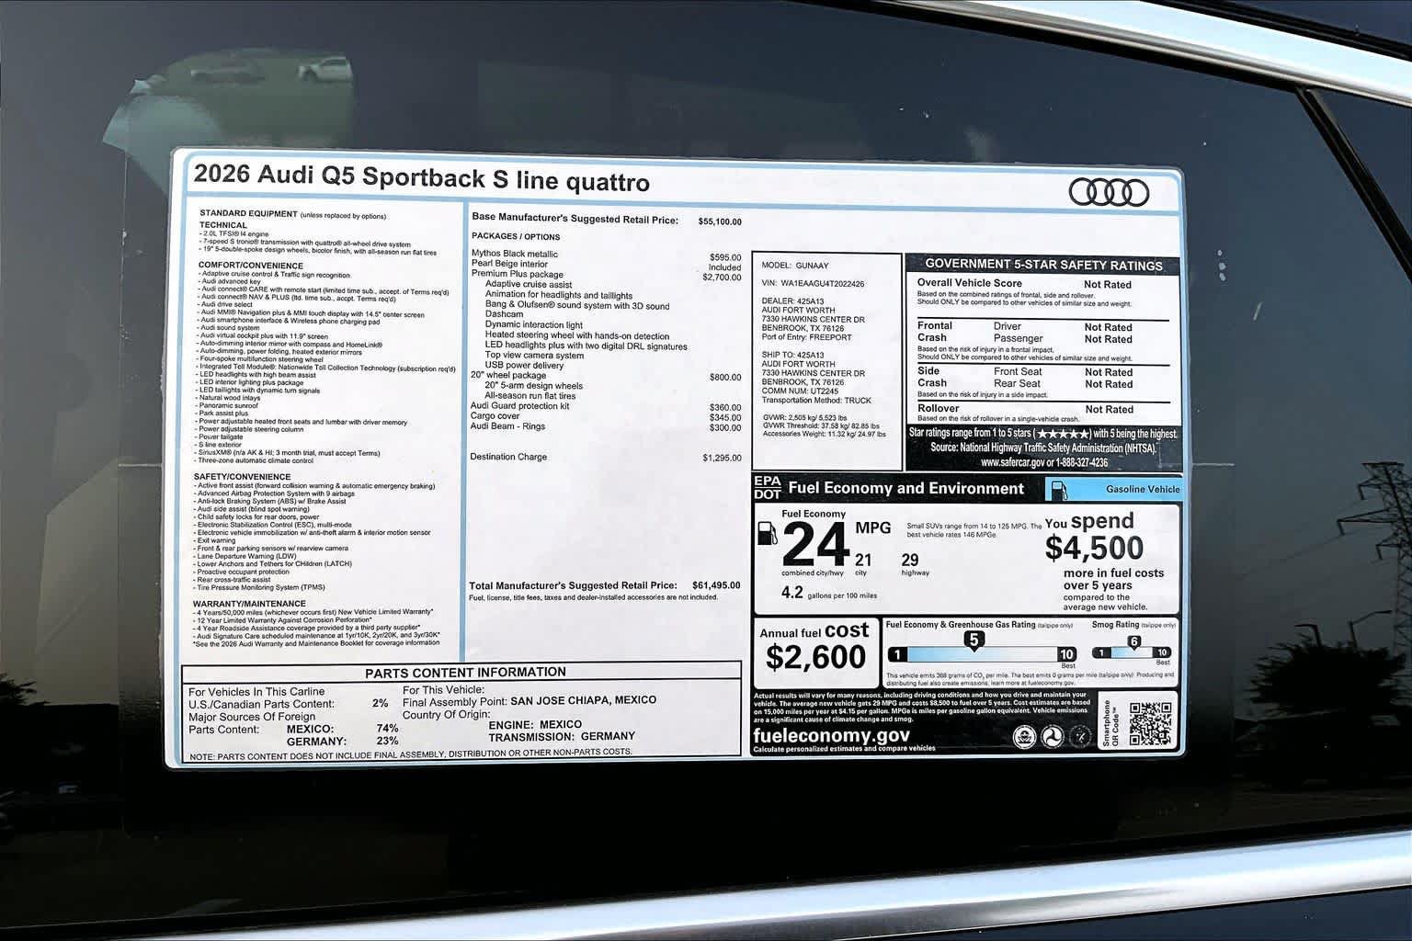Click the Frontal Crash Driver label
Screen dimensions: 1412x941
[1008, 326]
